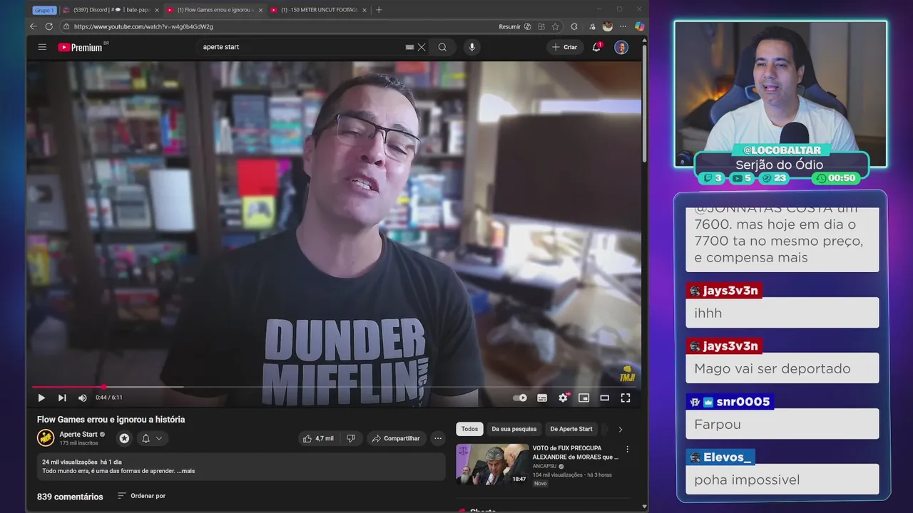
Task: Like the video (4,7 mil)
Action: [x=318, y=438]
